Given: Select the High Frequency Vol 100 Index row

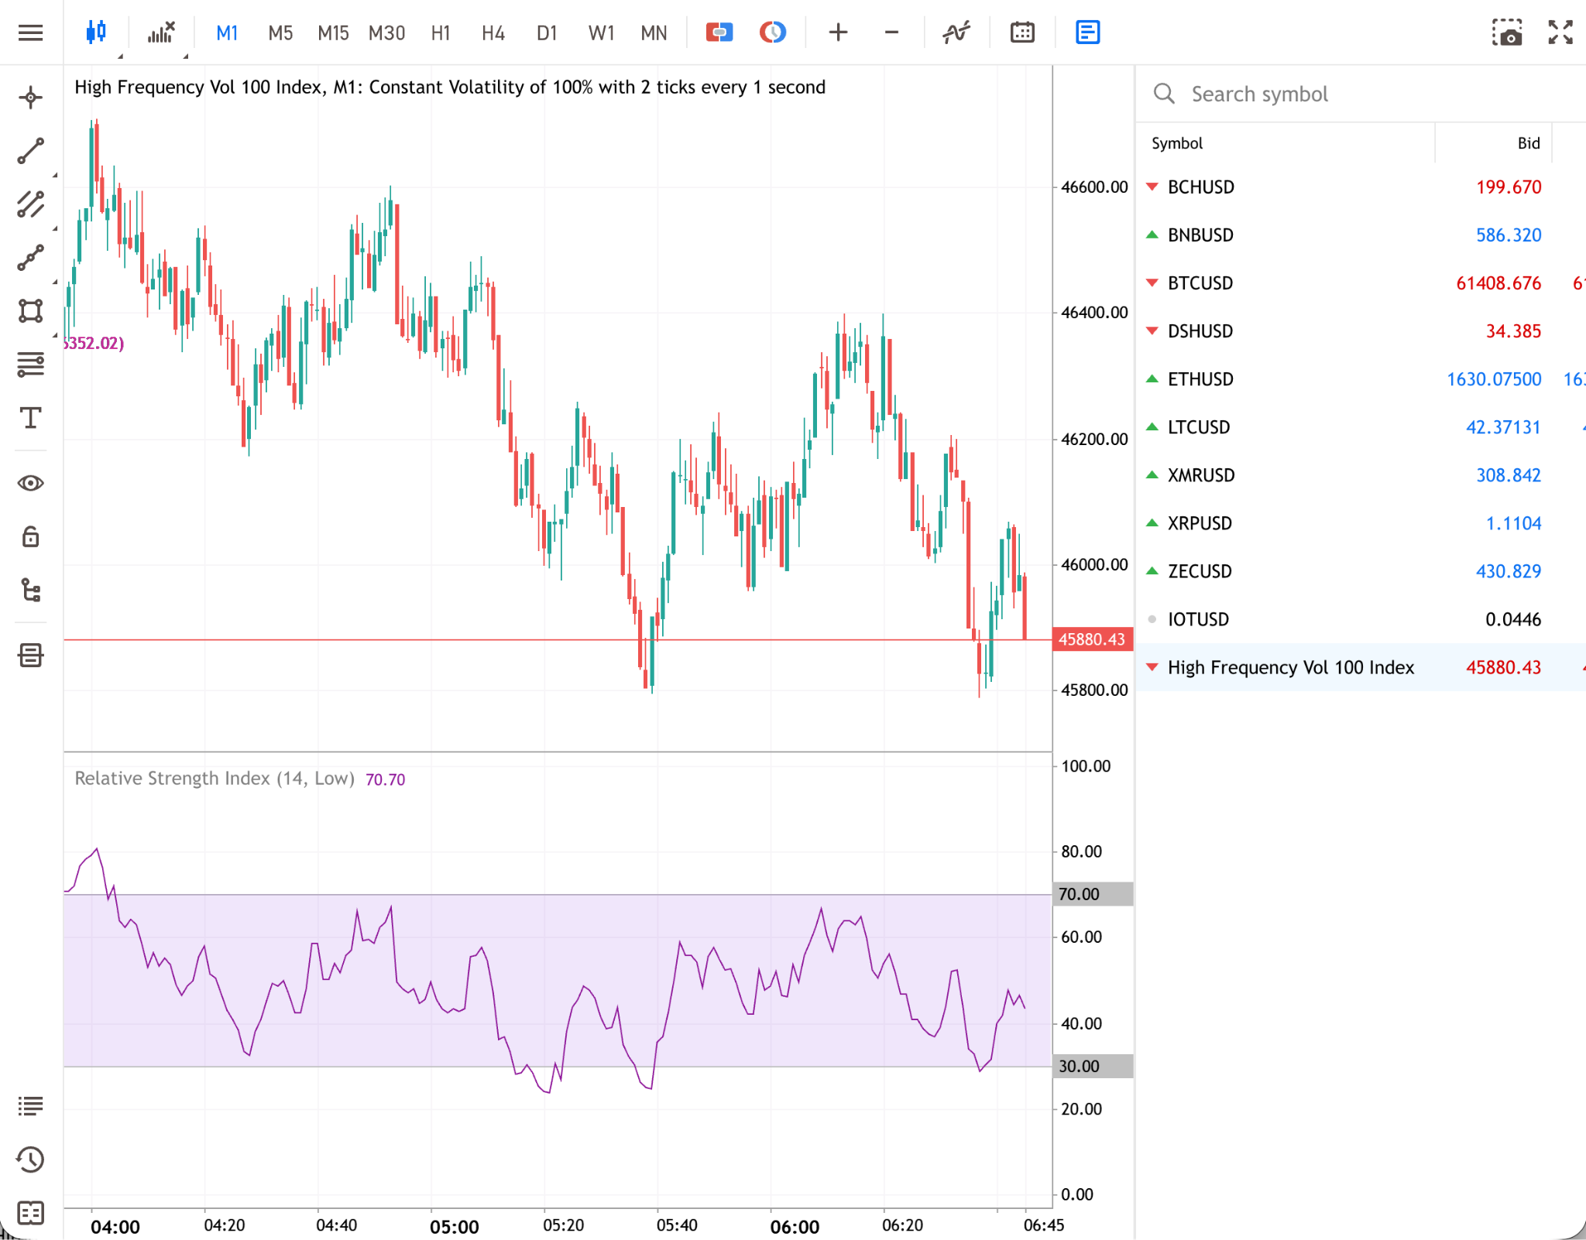Looking at the screenshot, I should click(1361, 667).
